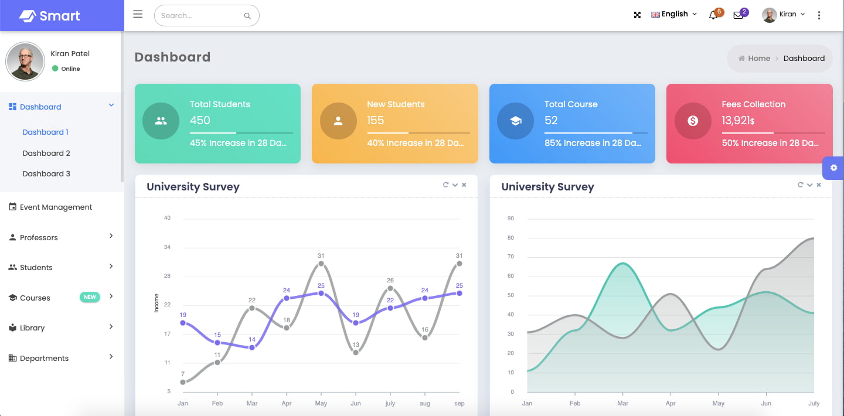Screen dimensions: 844x416
Task: Collapse the right University Survey panel
Action: [809, 185]
